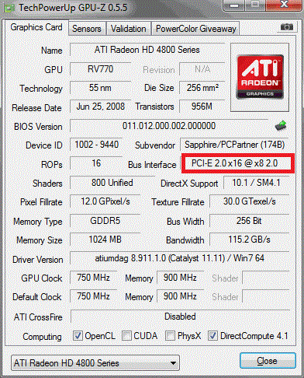Click the Bus Interface field

point(235,163)
